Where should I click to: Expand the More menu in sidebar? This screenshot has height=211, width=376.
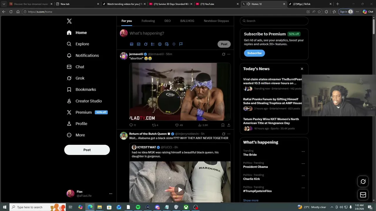tap(76, 135)
